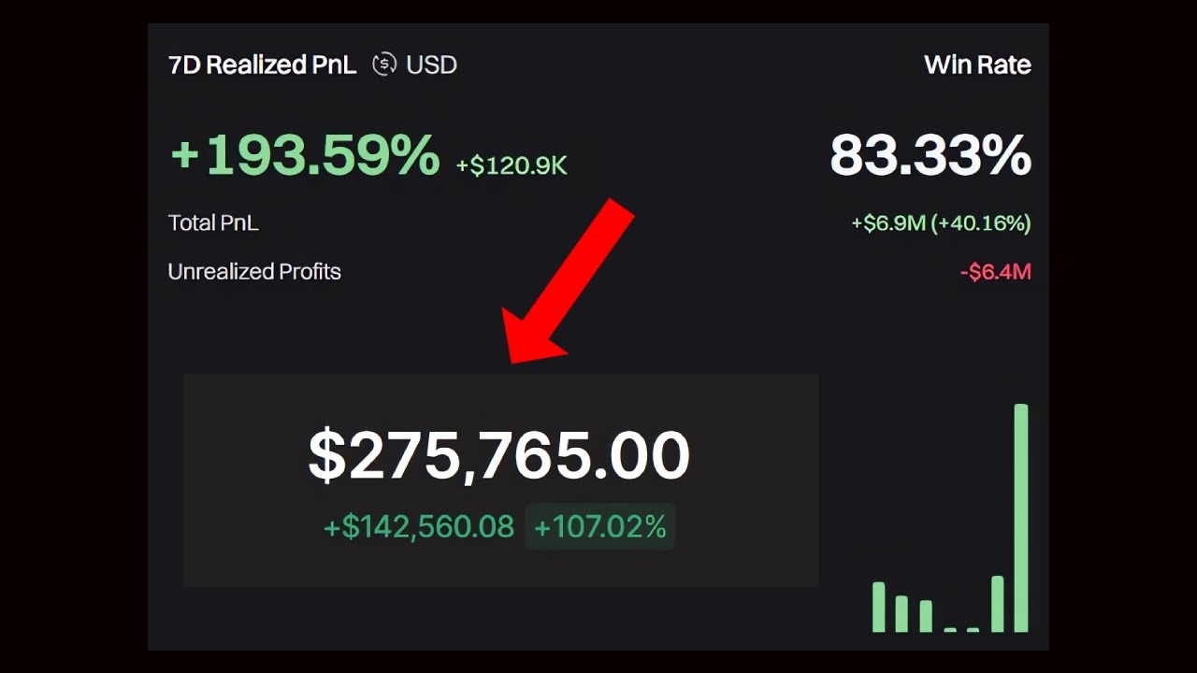Image resolution: width=1197 pixels, height=673 pixels.
Task: Click the -$6.4M unrealized loss value
Action: coord(995,272)
